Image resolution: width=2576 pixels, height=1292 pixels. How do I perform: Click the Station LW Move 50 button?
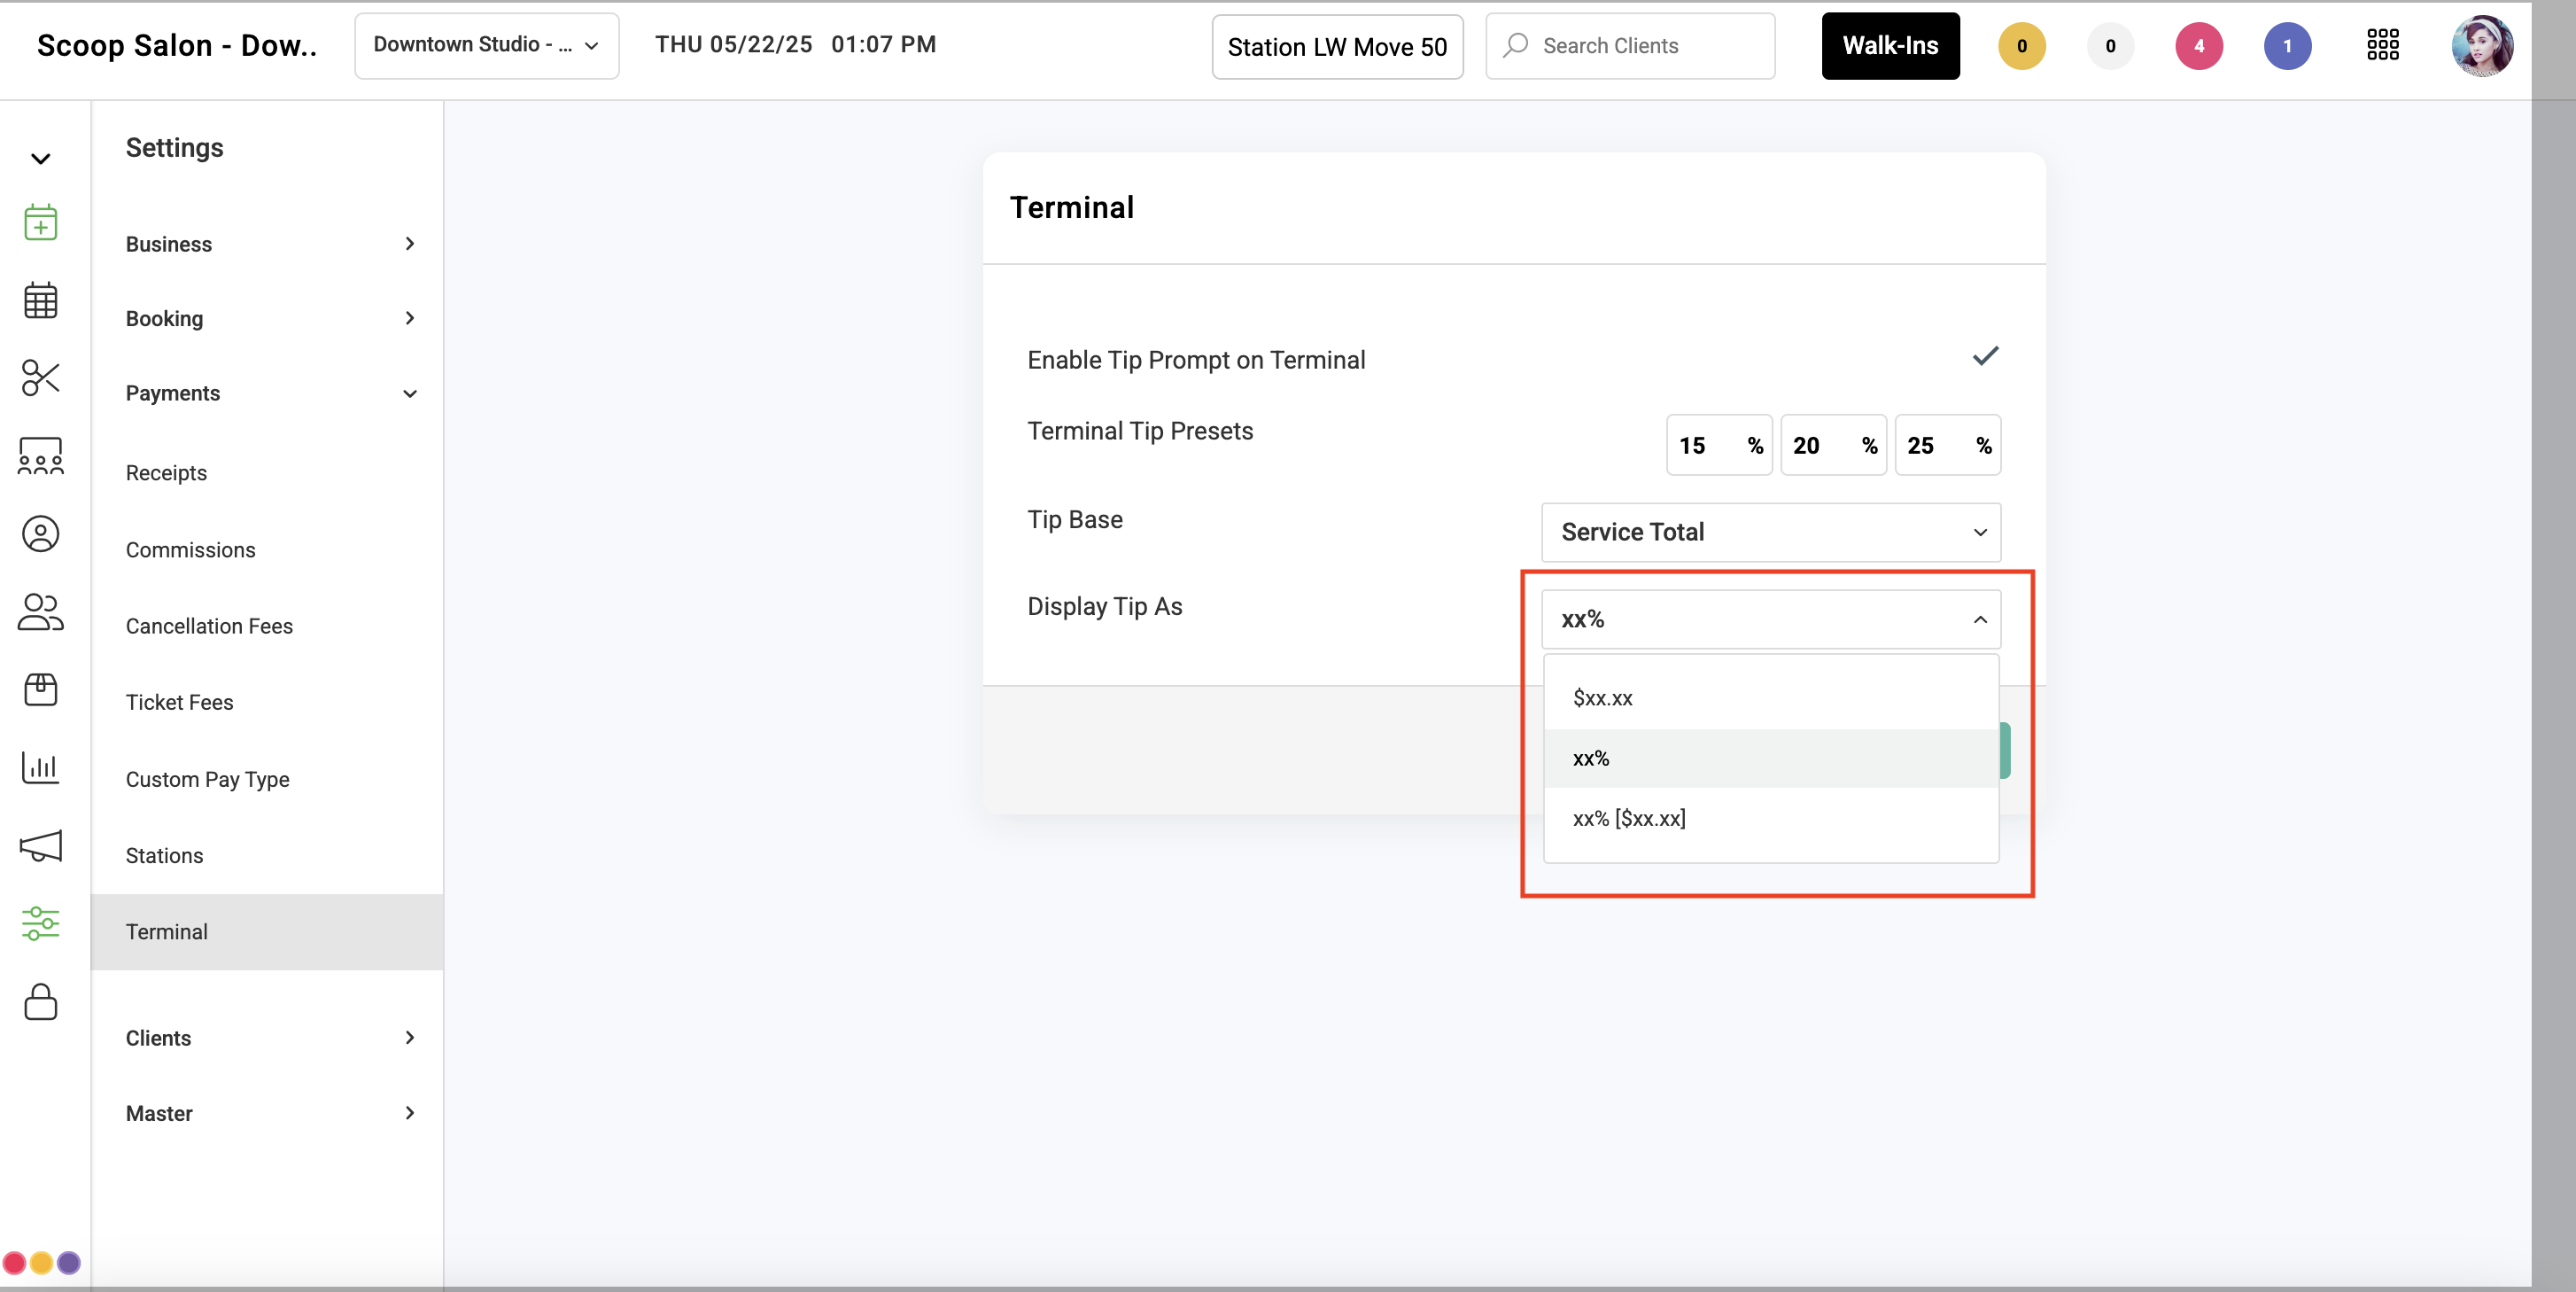click(x=1337, y=47)
